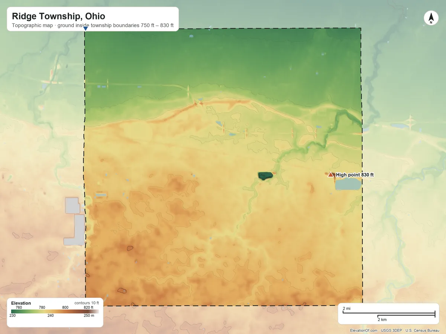Click the 'USGS 3DEP' attribution text

[391, 330]
